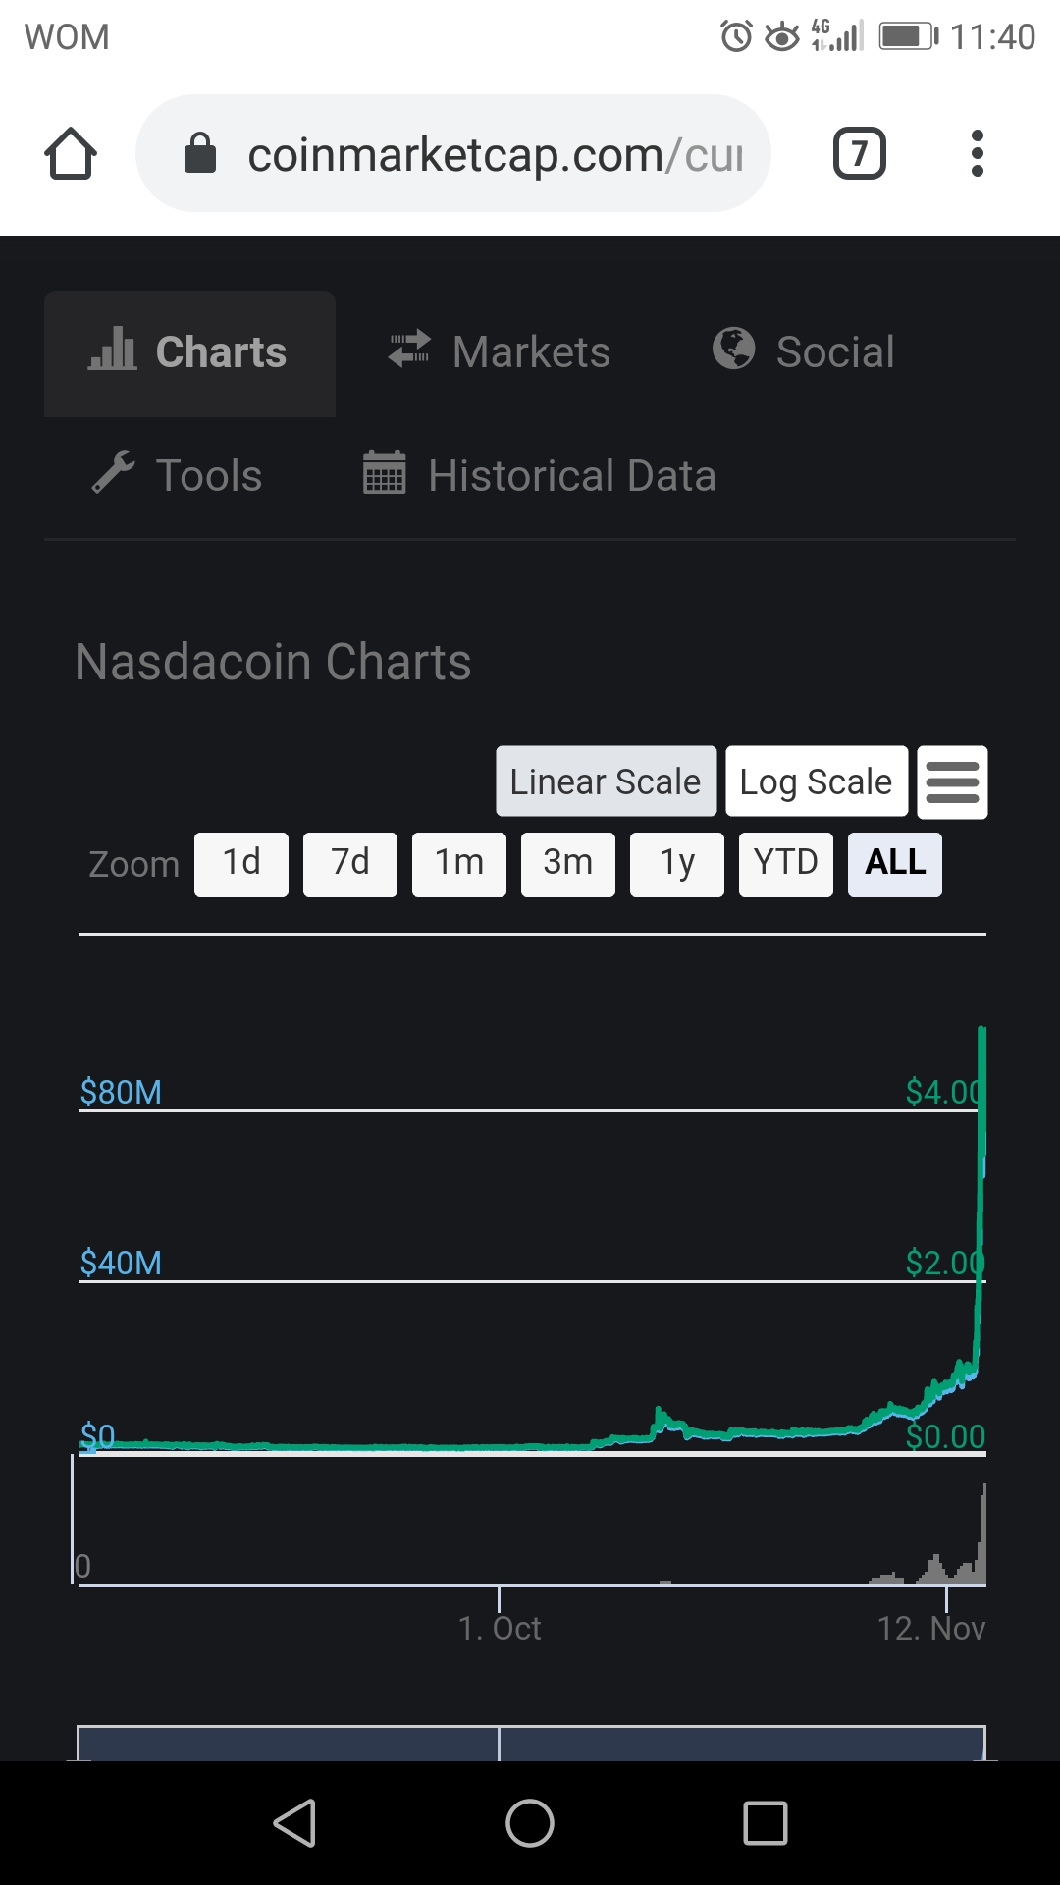Screen dimensions: 1060x1885
Task: Open the browser three-dot overflow menu
Action: click(x=977, y=154)
